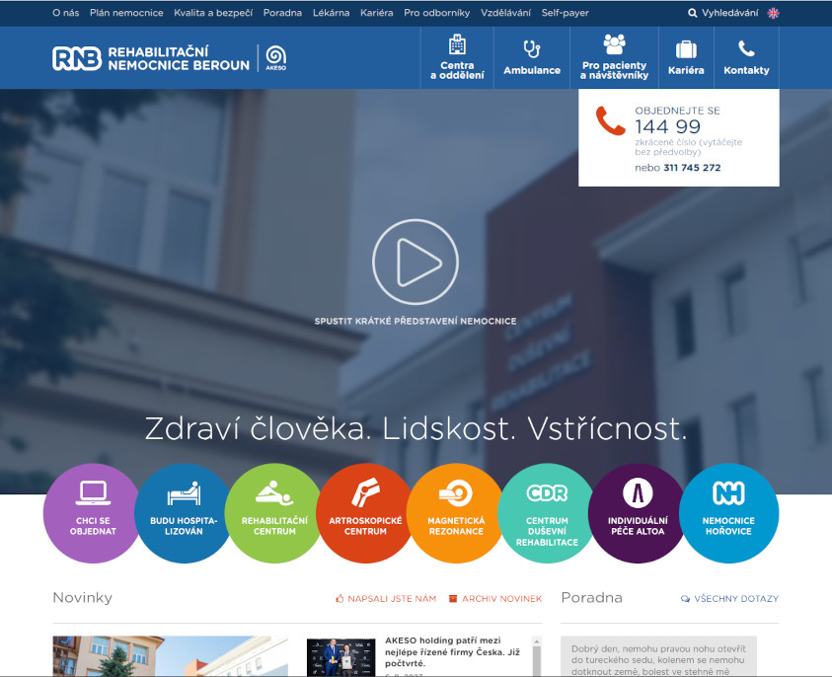
Task: Click the stethoscope Ambulance icon
Action: pos(532,48)
